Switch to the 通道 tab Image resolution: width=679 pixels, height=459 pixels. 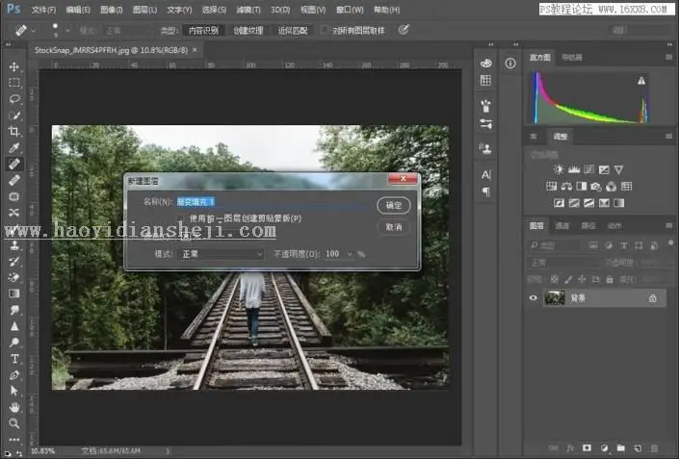[561, 226]
